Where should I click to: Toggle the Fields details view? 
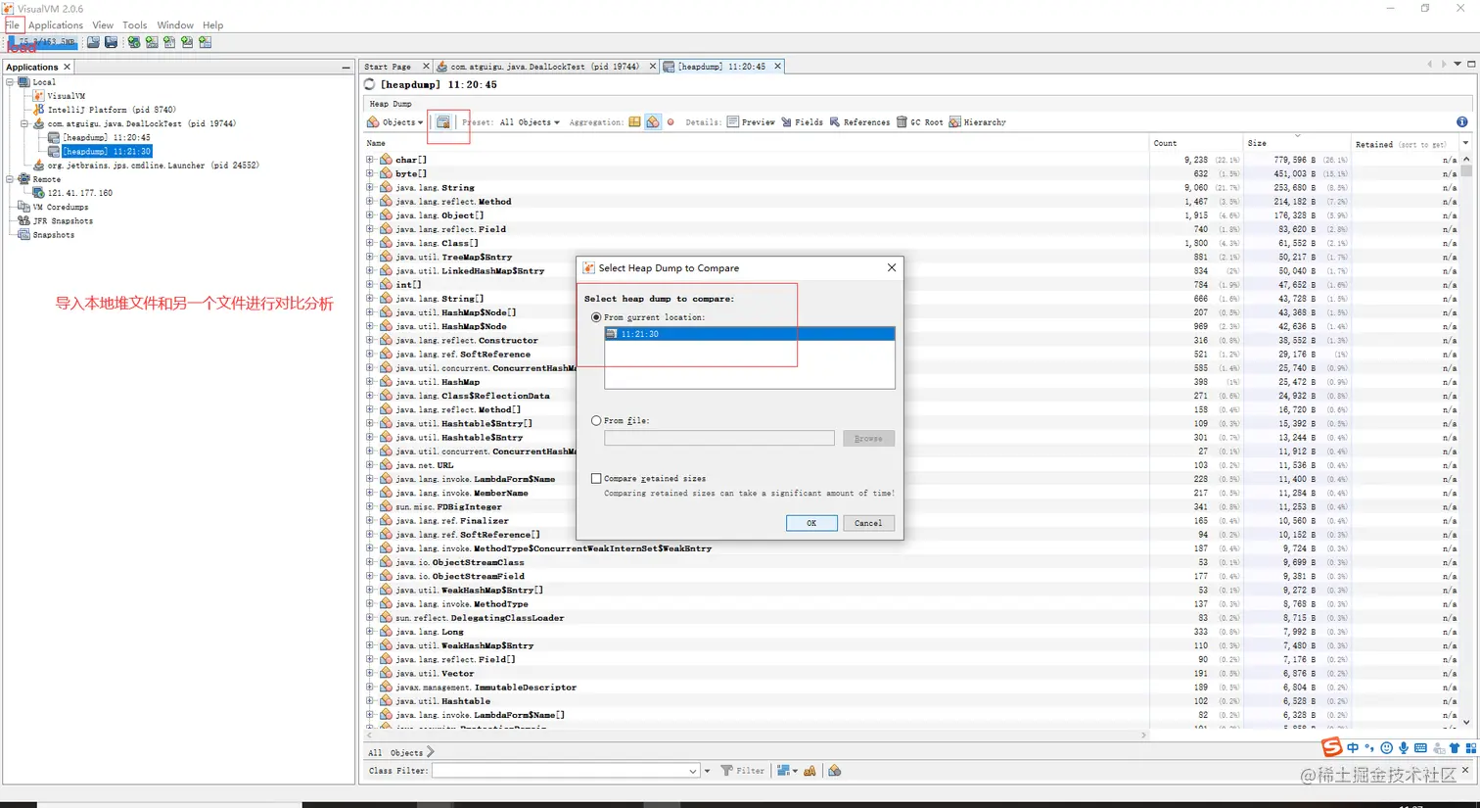coord(802,122)
